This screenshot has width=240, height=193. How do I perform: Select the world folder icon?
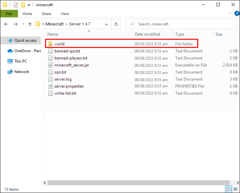point(50,44)
